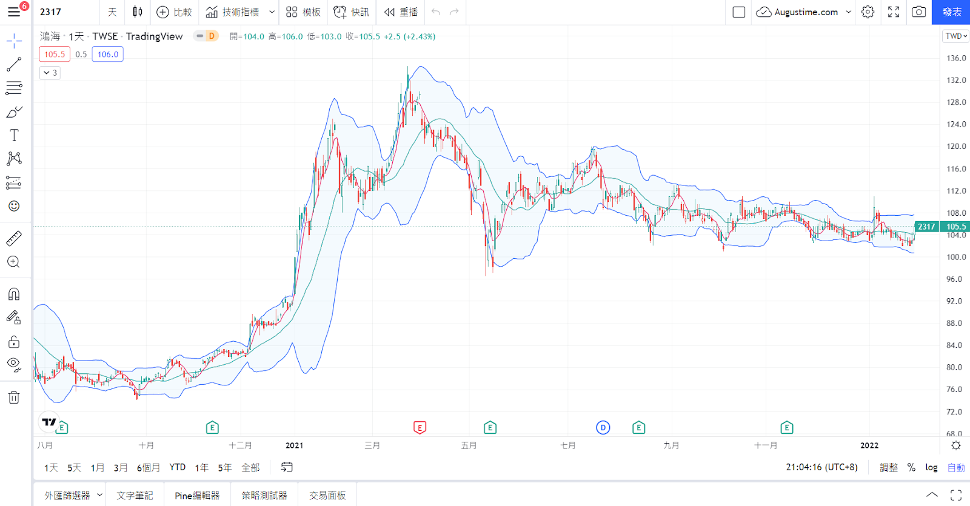
Task: Expand the Augustime.com layout dropdown arrow
Action: point(849,12)
